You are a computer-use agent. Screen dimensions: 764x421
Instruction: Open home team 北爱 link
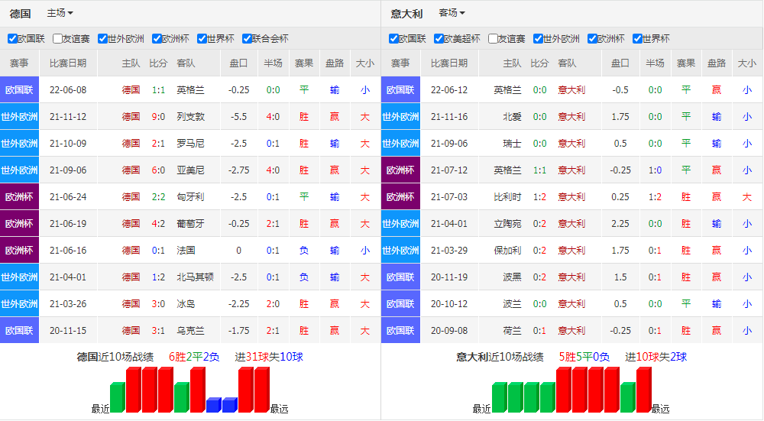pyautogui.click(x=512, y=116)
